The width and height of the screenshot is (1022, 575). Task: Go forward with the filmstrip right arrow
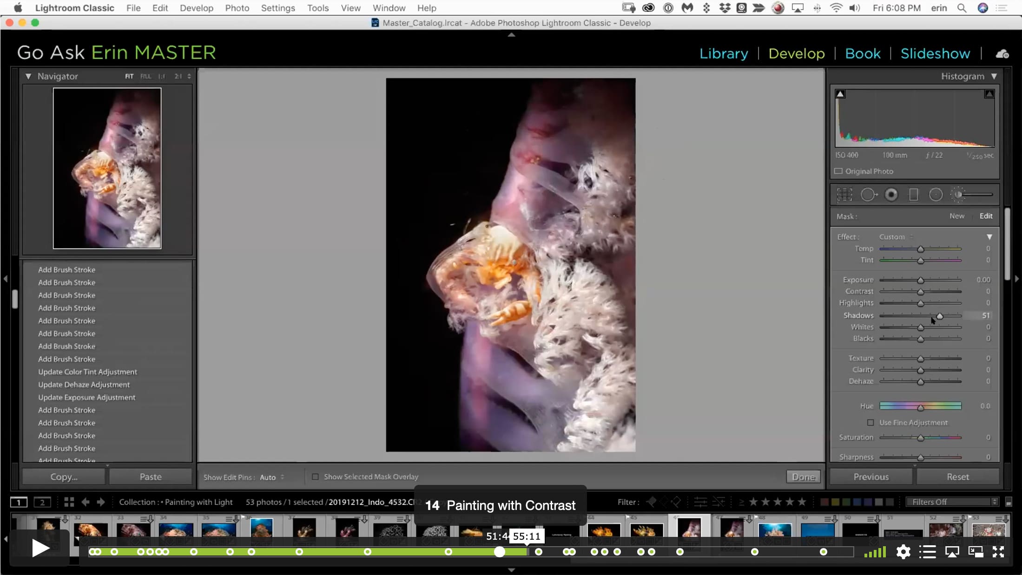pyautogui.click(x=101, y=502)
